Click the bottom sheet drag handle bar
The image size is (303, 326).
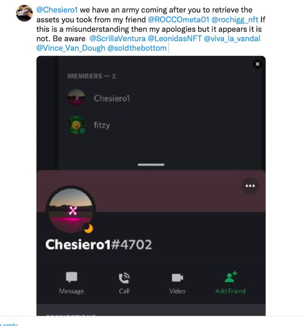coord(151,165)
